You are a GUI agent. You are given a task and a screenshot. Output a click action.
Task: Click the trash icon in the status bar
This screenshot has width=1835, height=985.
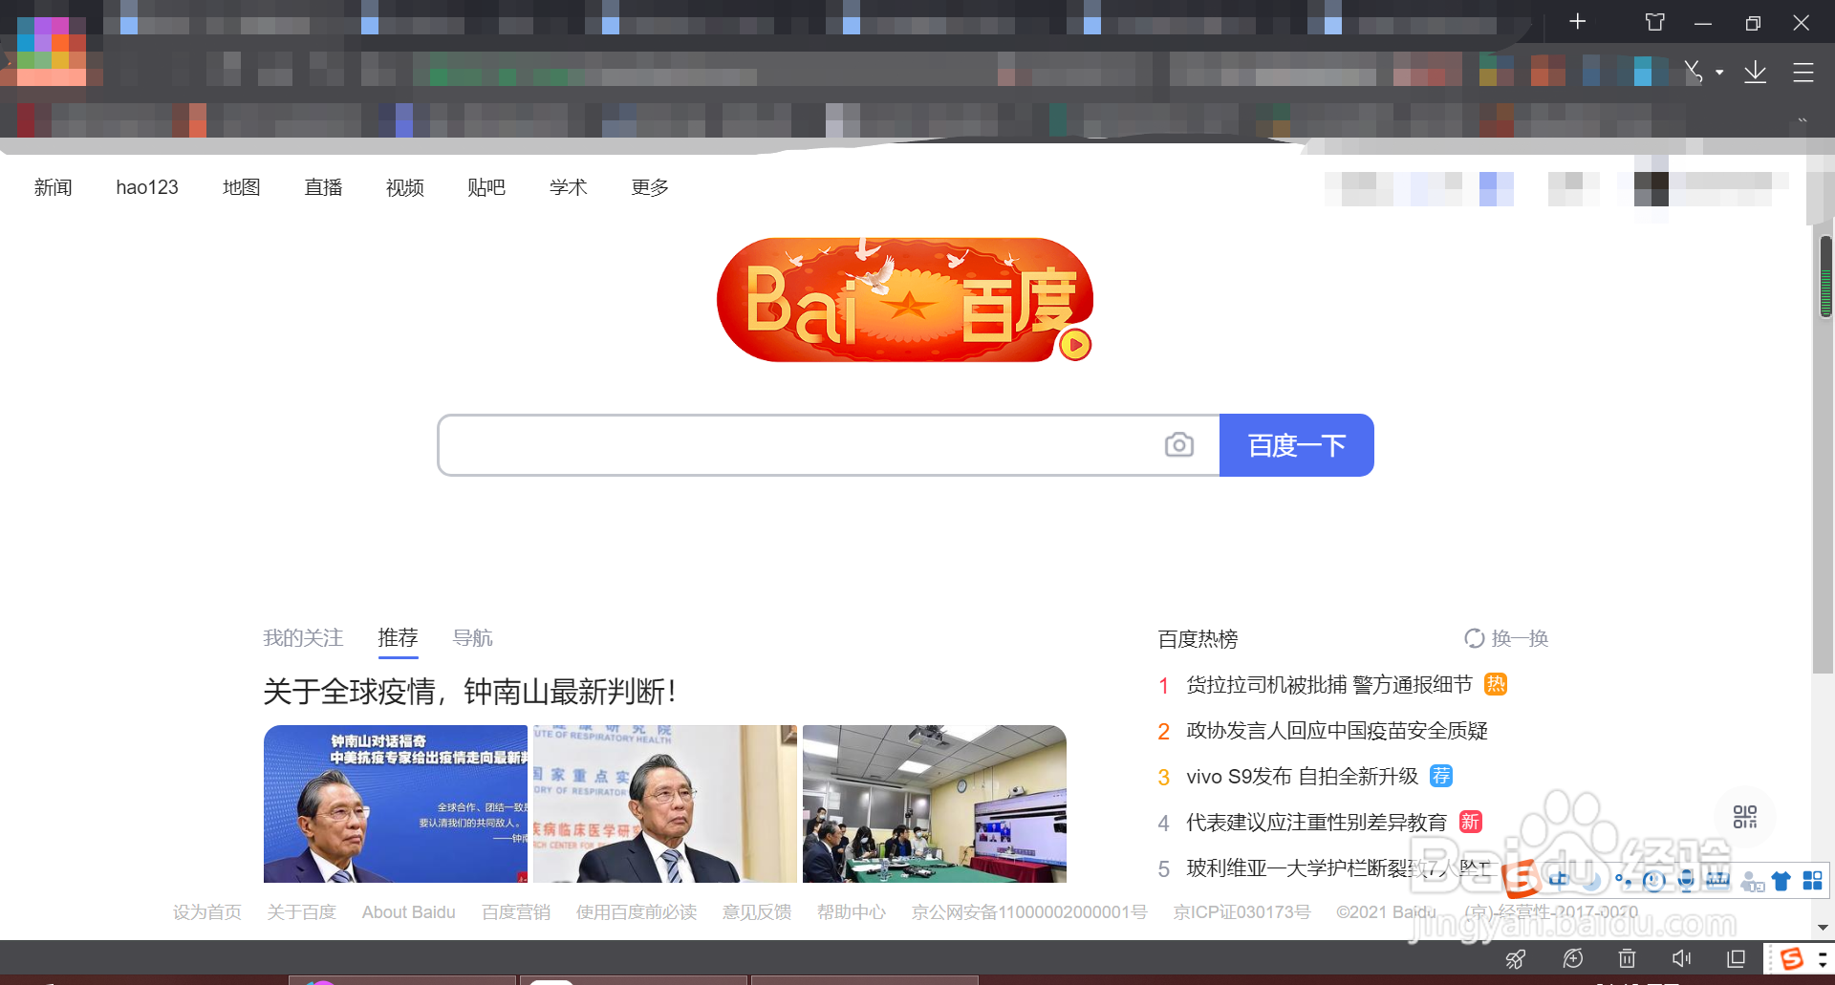coord(1627,958)
